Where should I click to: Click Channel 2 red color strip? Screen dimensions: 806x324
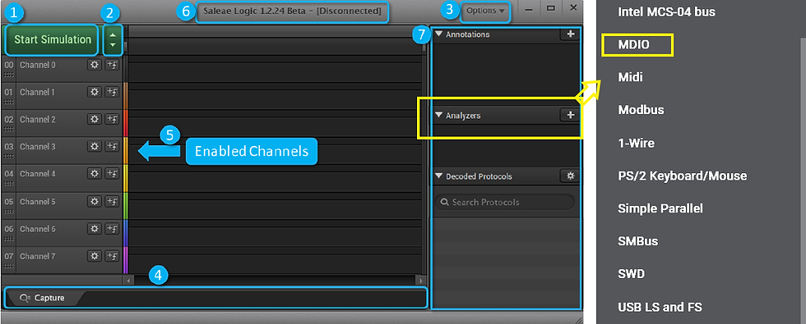125,123
